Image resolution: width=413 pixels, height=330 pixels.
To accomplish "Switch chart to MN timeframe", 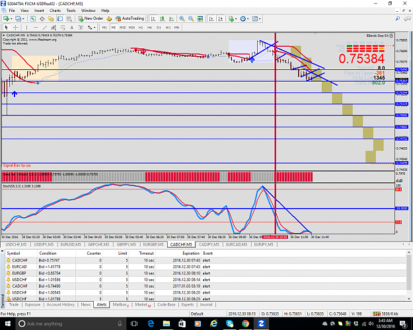I will (x=176, y=27).
